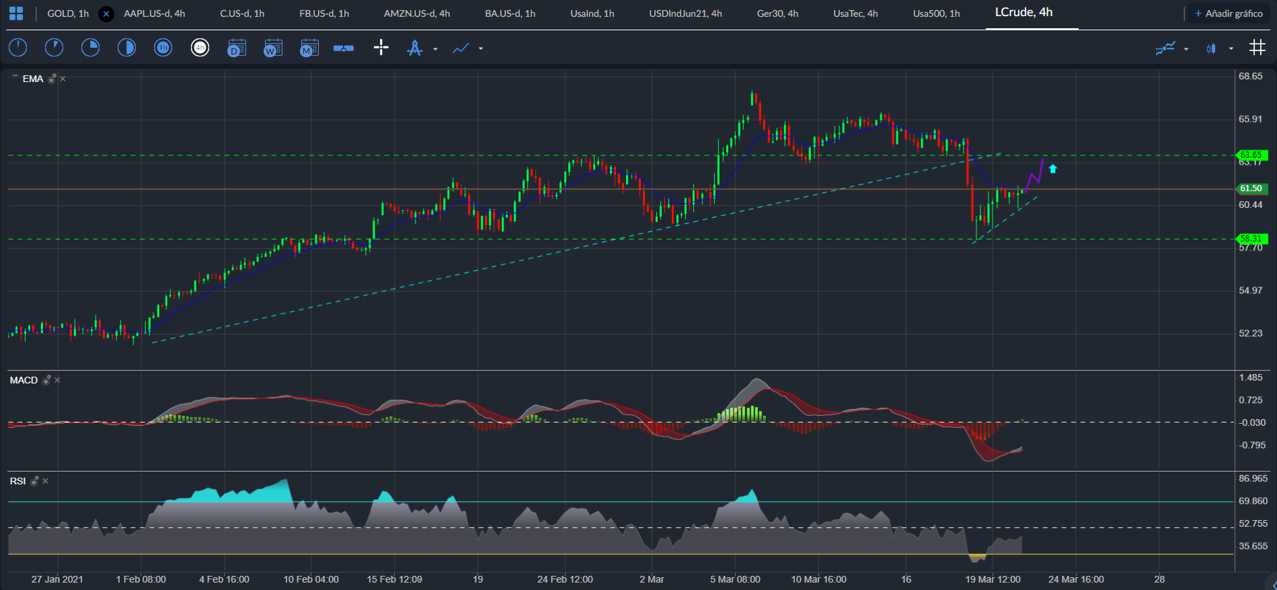
Task: Expand the drawing tools dropdown arrow
Action: (x=435, y=49)
